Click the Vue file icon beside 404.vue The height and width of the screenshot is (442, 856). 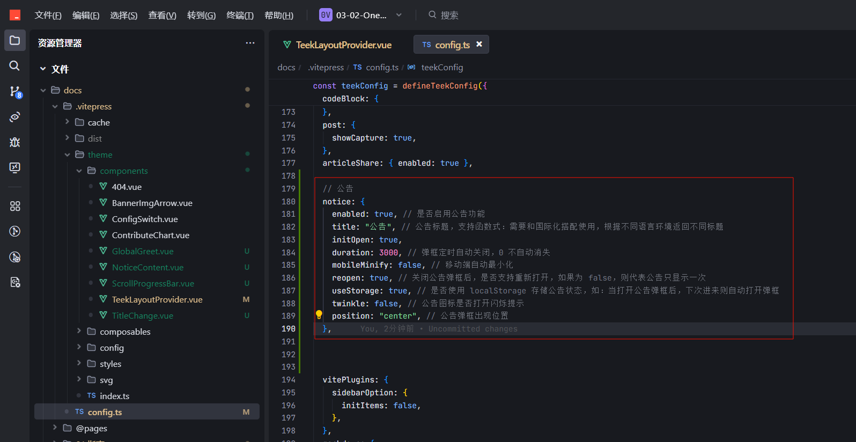pos(104,186)
